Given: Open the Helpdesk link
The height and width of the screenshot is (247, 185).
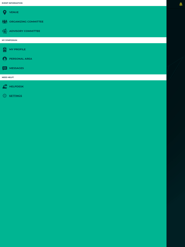Looking at the screenshot, I should tap(16, 86).
